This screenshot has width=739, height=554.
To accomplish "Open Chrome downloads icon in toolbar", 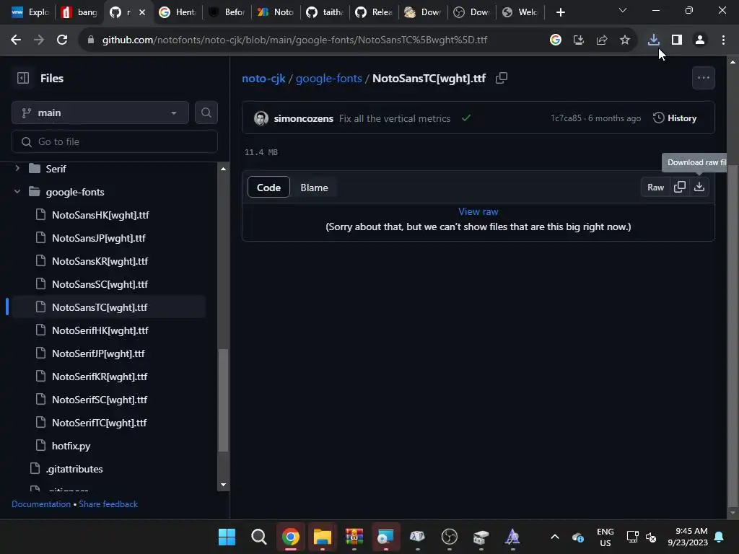I will pos(653,40).
